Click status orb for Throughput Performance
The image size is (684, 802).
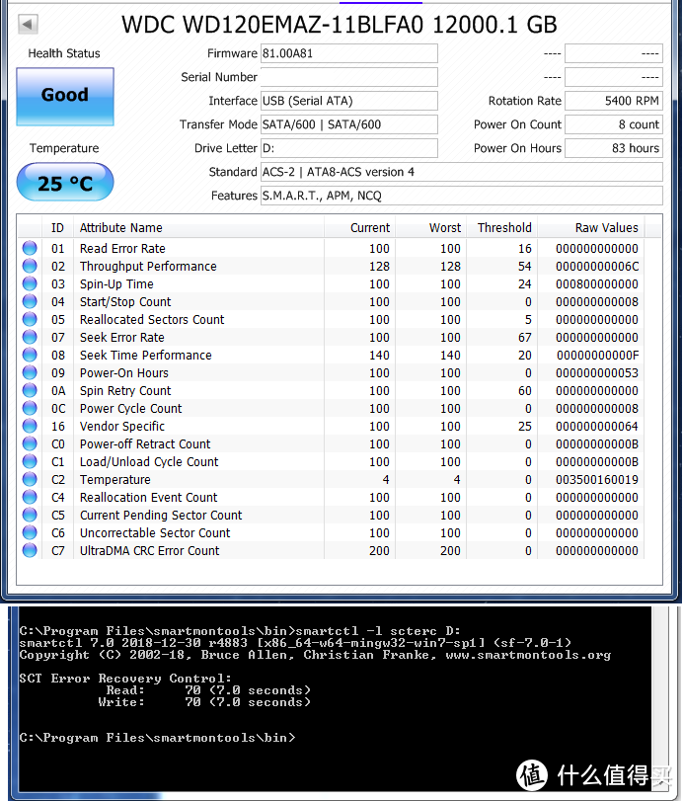tap(30, 266)
